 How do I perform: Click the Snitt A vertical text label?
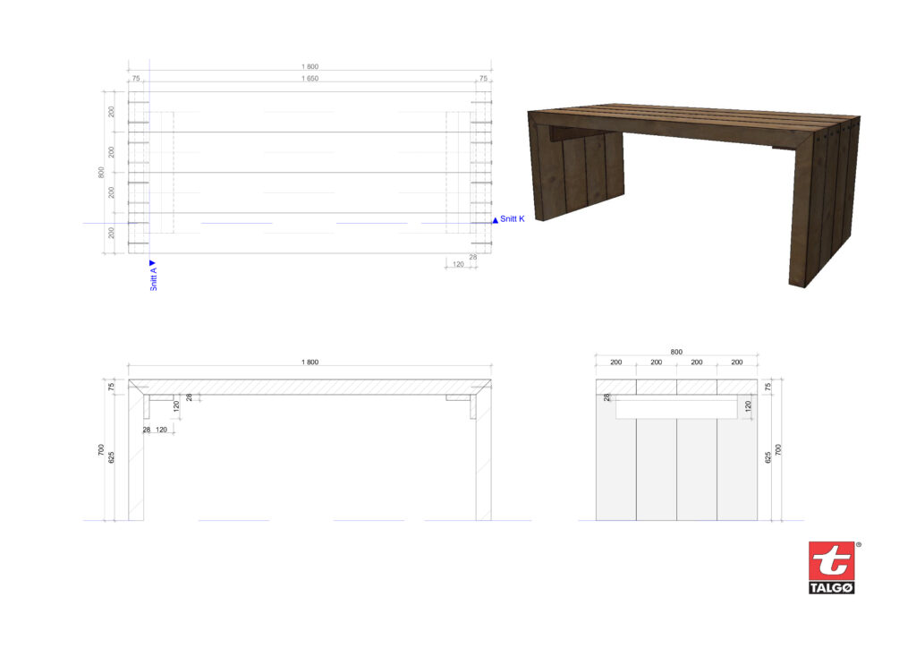point(154,280)
